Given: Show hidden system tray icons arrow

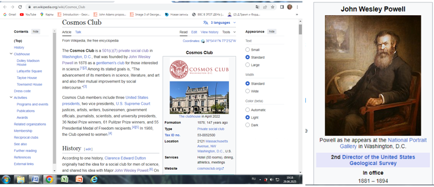Looking at the screenshot, I should pyautogui.click(x=260, y=179).
